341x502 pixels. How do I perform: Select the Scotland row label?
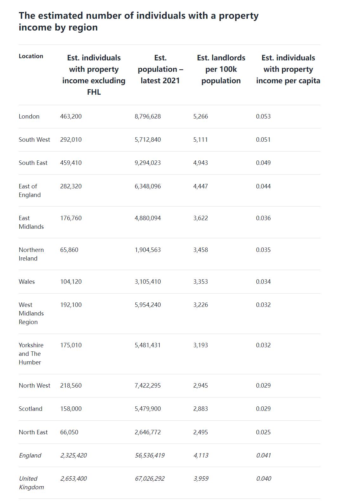coord(30,409)
